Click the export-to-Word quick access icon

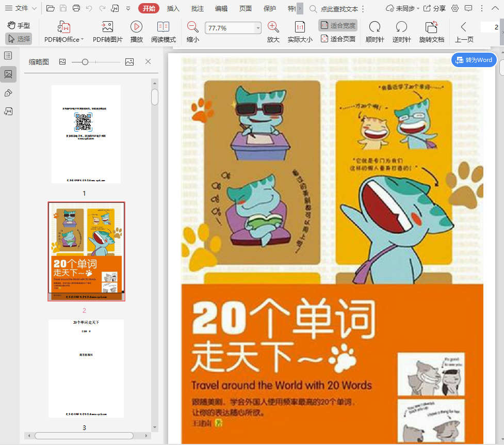[x=115, y=8]
